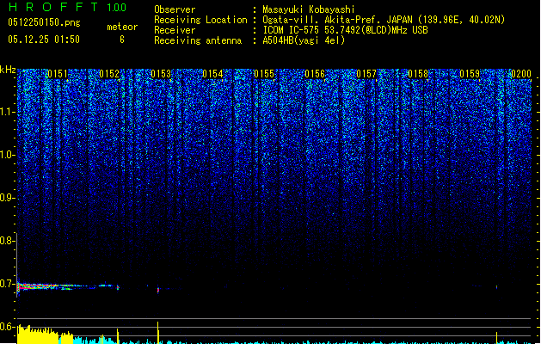Viewport: 541px width, 344px height.
Task: Click the 0.6 frequency axis label
Action: (7, 327)
